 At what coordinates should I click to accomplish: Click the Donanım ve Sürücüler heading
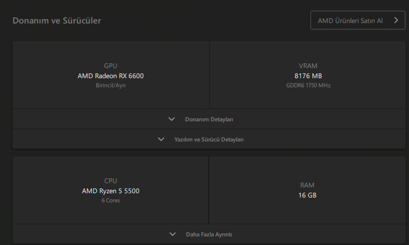[57, 21]
